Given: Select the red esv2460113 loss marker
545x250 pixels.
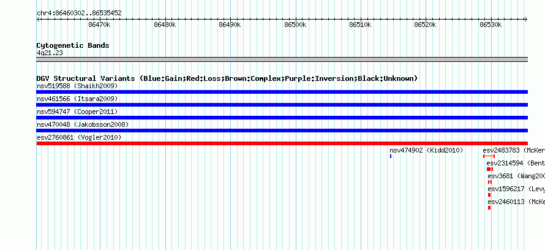Looking at the screenshot, I should point(489,208).
